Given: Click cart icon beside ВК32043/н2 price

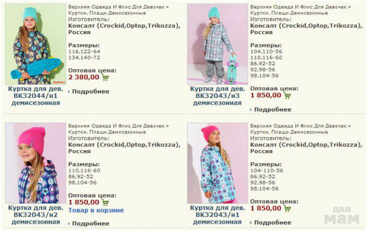Looking at the screenshot, I should coord(105,202).
